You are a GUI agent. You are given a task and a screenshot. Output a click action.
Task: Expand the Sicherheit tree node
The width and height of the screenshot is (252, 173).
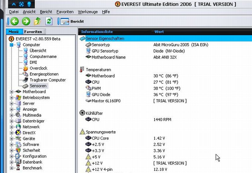pyautogui.click(x=11, y=150)
